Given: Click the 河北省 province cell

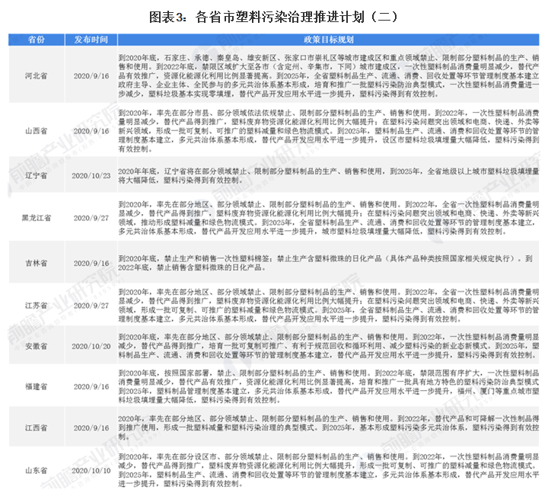Looking at the screenshot, I should tap(37, 76).
